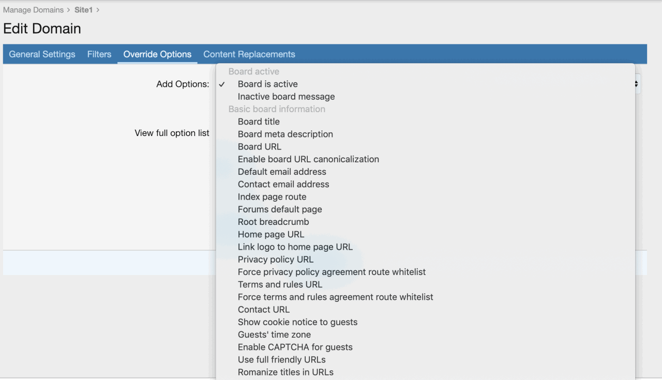
Task: Open the Content Replacements tab
Action: click(249, 54)
